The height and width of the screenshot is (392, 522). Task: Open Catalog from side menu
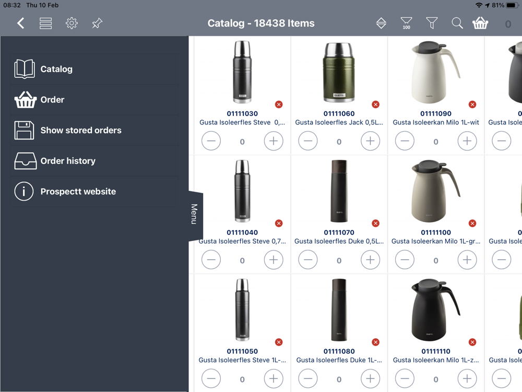tap(94, 69)
